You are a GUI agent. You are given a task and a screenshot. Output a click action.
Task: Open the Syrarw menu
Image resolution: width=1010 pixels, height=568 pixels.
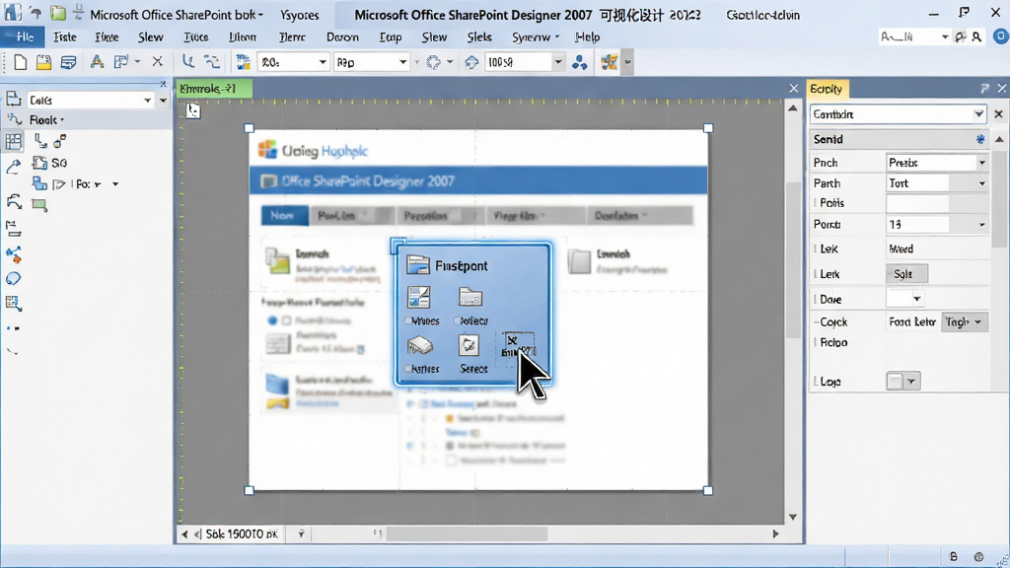[x=536, y=37]
